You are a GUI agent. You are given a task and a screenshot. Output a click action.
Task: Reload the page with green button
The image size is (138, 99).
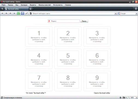pyautogui.click(x=18, y=13)
